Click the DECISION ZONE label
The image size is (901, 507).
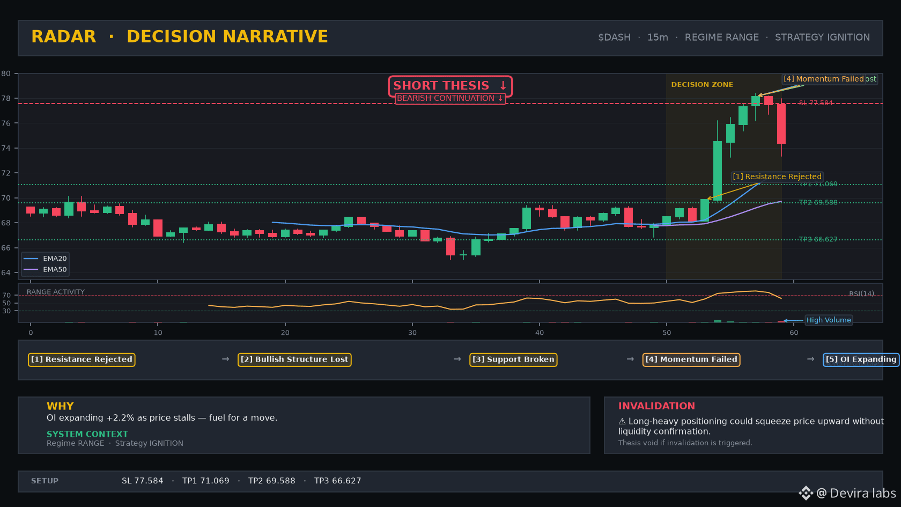pyautogui.click(x=702, y=85)
